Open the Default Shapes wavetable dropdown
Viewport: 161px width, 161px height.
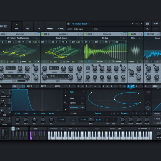(77, 38)
